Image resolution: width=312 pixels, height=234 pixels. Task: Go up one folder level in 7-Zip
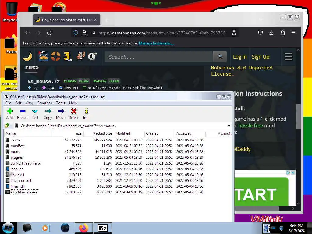7,126
